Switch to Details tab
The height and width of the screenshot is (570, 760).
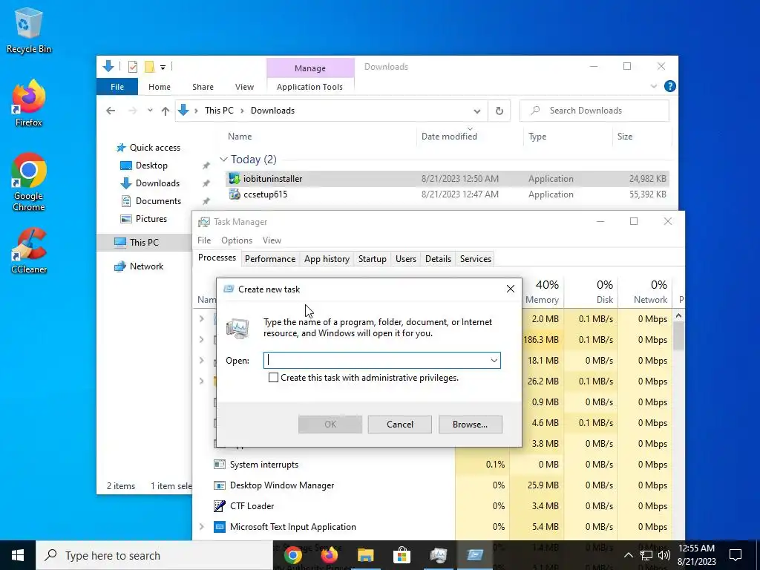point(438,259)
